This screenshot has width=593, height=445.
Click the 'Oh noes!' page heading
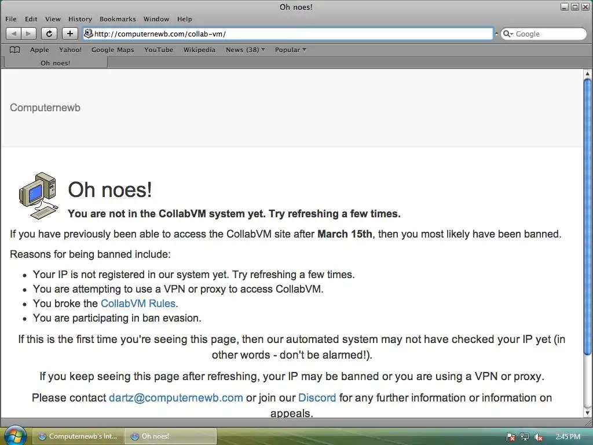(x=110, y=189)
